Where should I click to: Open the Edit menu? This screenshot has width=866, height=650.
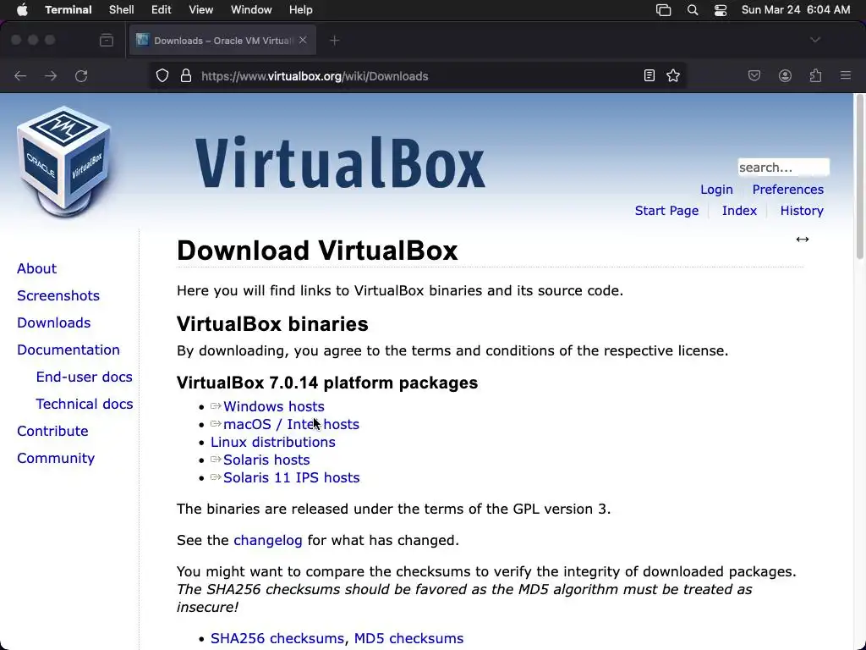click(162, 10)
